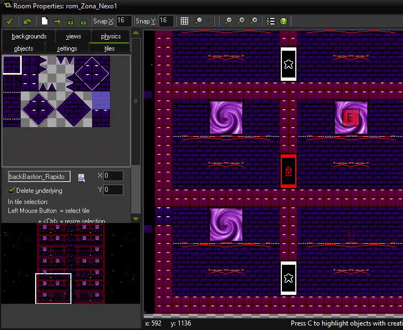This screenshot has width=403, height=330.
Task: Switch to the tiles tab
Action: [109, 48]
